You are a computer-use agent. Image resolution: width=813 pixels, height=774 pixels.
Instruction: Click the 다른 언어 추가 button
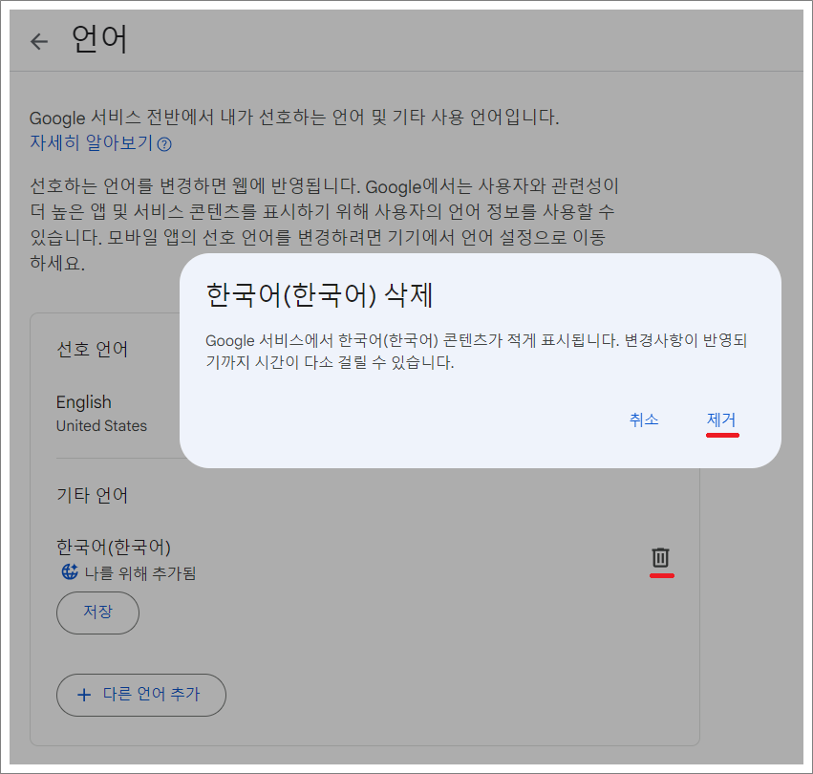[x=141, y=695]
